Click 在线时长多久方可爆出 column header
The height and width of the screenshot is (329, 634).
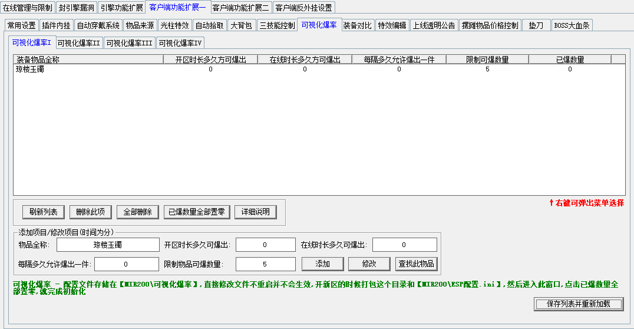click(305, 60)
